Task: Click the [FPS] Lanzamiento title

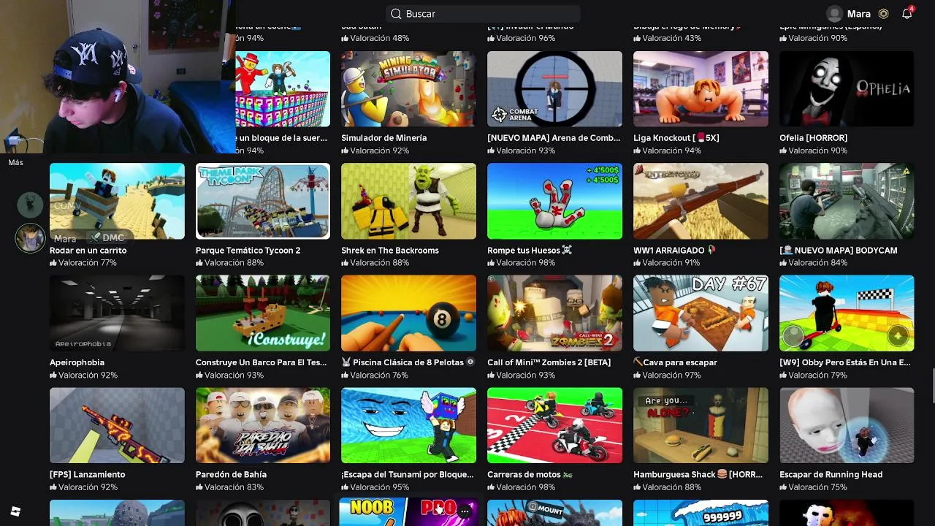Action: click(x=88, y=475)
